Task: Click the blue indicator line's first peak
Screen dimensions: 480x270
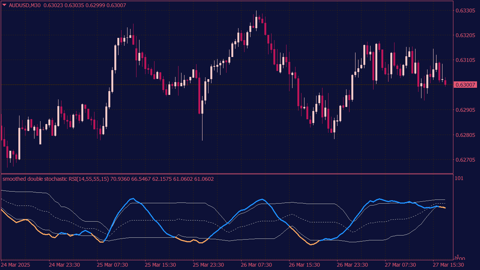Action: [x=132, y=199]
